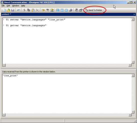Open a file with folder icon

point(8,10)
